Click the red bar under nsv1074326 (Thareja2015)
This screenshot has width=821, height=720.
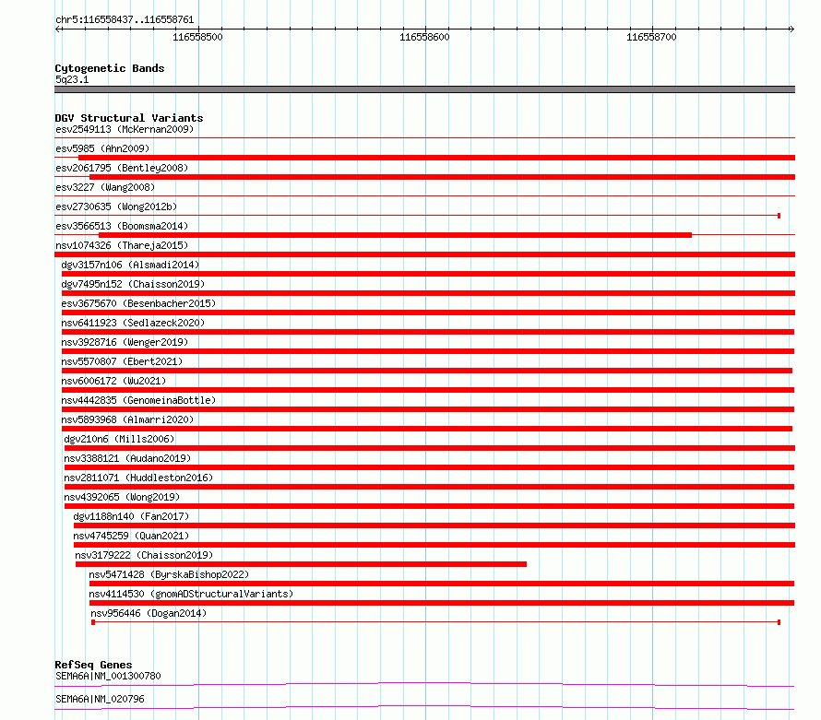point(424,254)
